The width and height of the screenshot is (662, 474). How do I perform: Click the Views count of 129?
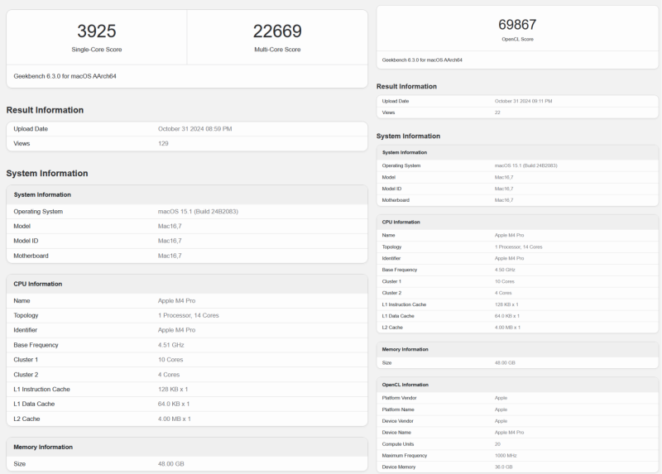click(x=163, y=144)
